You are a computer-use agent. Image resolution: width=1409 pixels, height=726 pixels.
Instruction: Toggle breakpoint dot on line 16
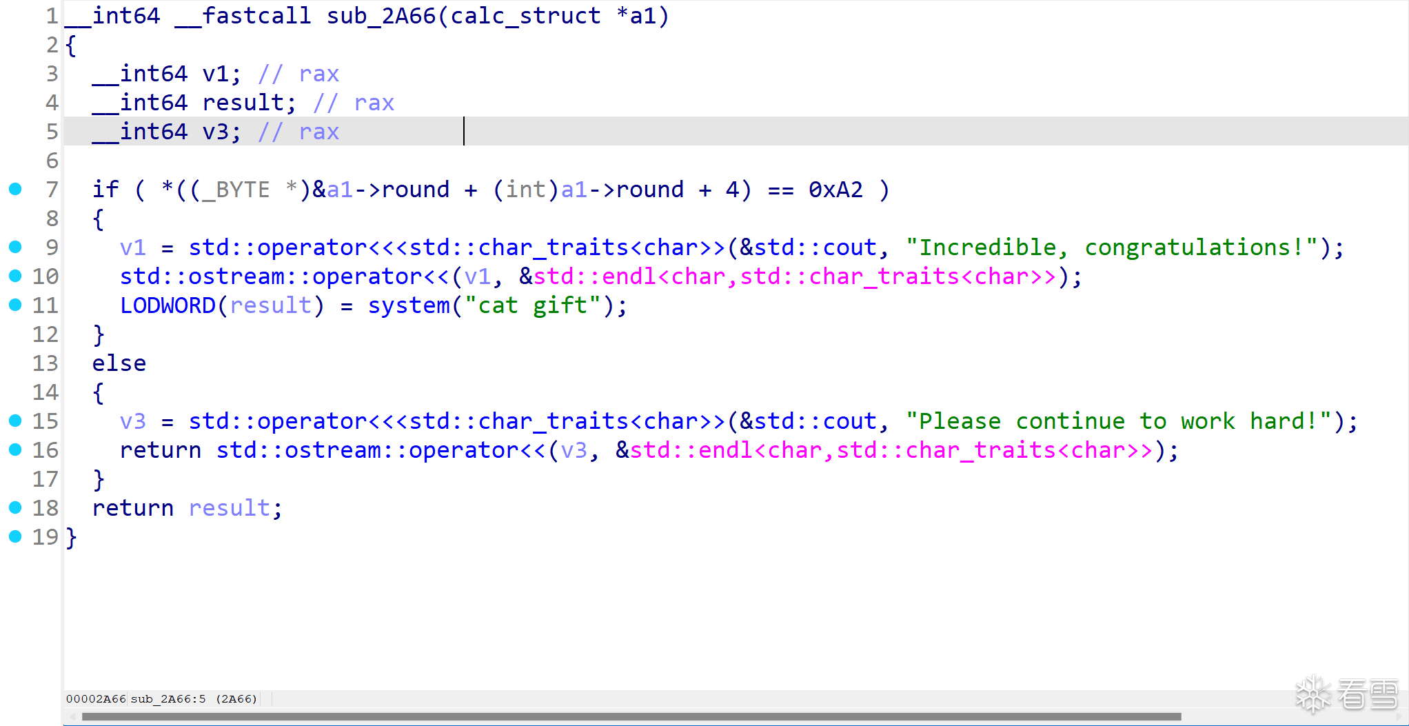pyautogui.click(x=15, y=450)
